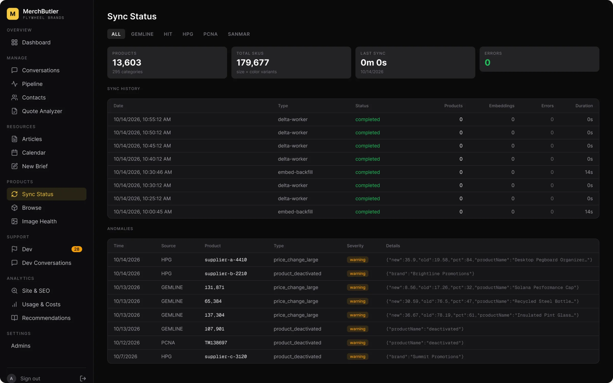This screenshot has width=613, height=383.
Task: Switch to the SANMAR tab
Action: pyautogui.click(x=239, y=34)
